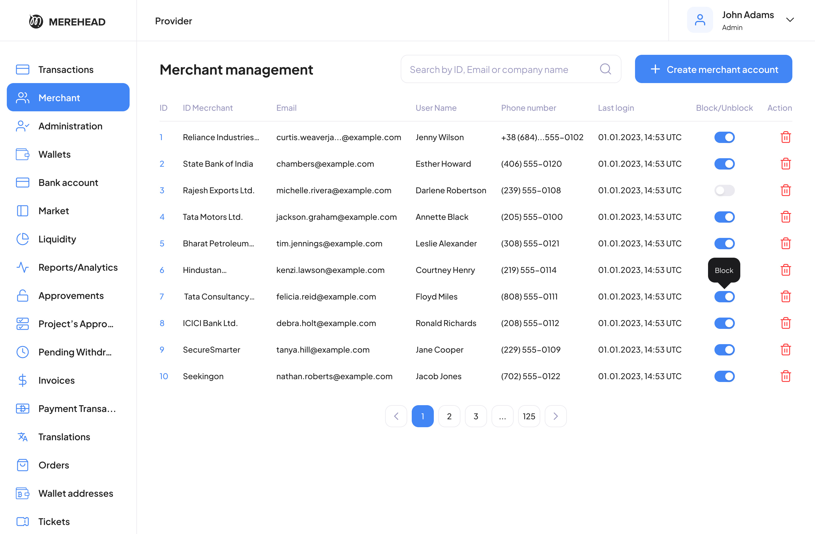Jump to page 125
This screenshot has width=815, height=534.
coord(529,416)
